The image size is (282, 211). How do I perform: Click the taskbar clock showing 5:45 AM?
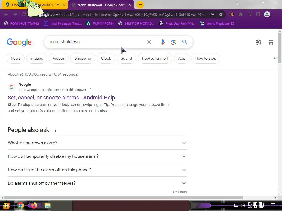tap(256, 206)
